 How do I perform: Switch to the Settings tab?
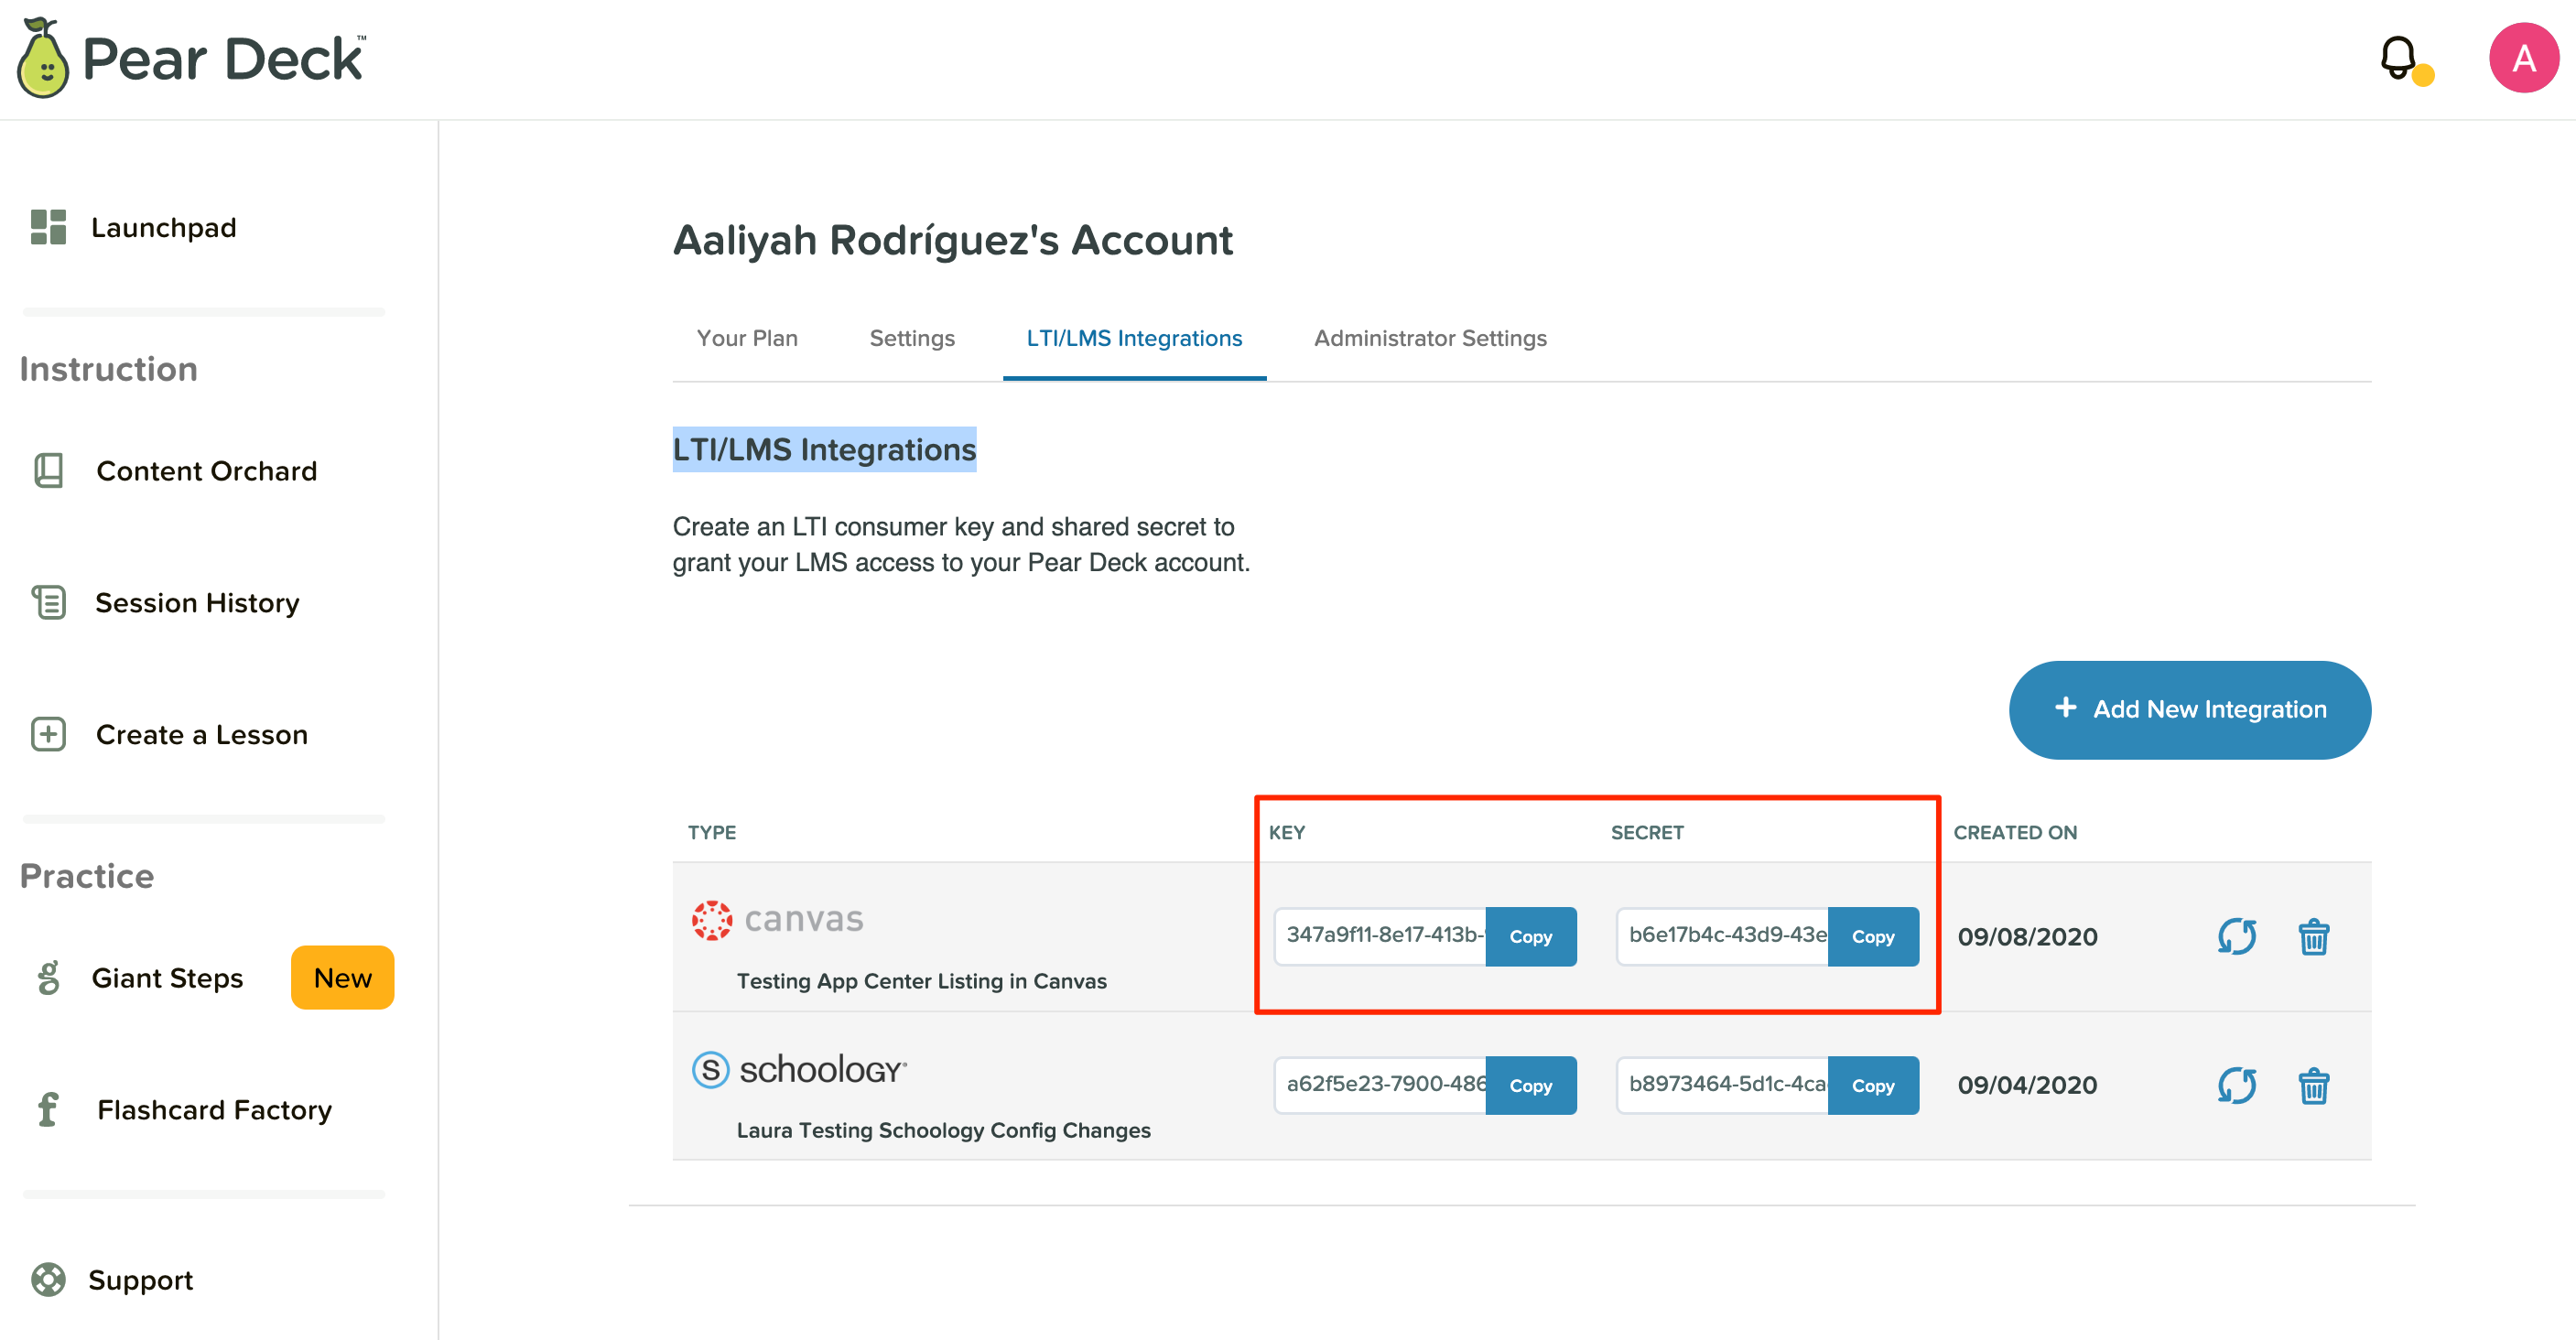(x=911, y=338)
